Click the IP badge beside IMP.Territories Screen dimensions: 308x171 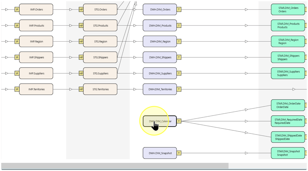point(17,89)
